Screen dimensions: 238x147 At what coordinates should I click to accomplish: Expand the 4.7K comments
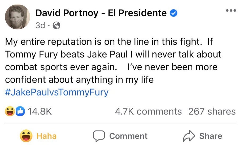click(x=148, y=111)
